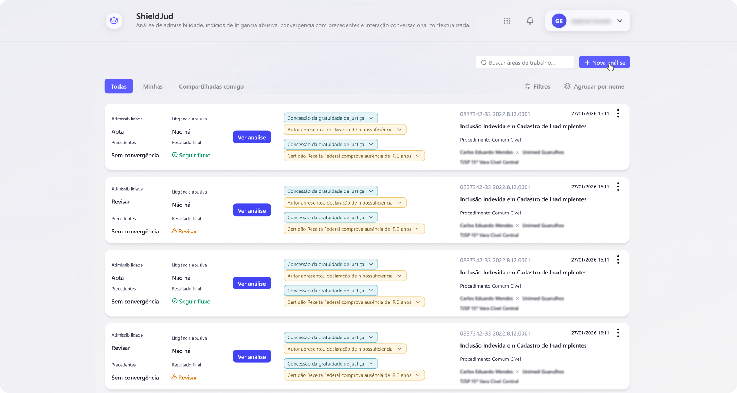The image size is (737, 393).
Task: Click Ver análise on the second card
Action: tap(252, 210)
